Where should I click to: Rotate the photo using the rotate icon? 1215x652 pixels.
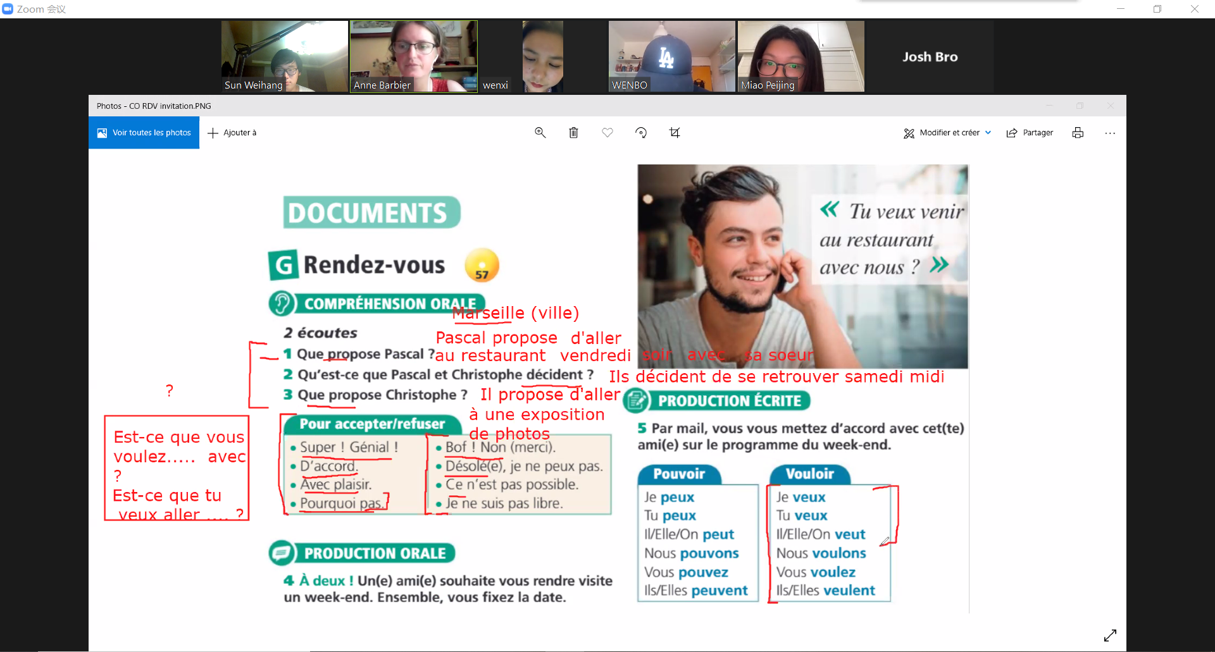pos(641,133)
